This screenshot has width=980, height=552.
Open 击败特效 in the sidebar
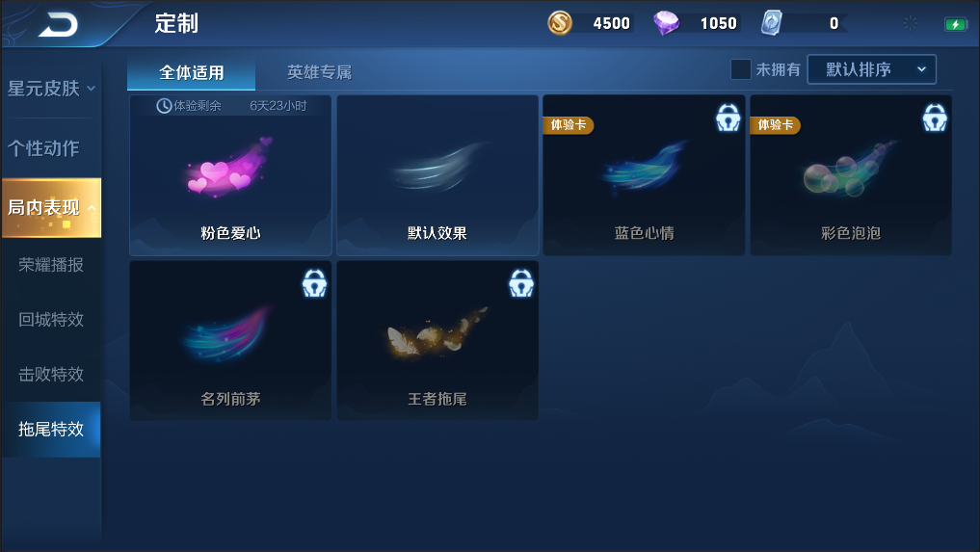click(51, 374)
